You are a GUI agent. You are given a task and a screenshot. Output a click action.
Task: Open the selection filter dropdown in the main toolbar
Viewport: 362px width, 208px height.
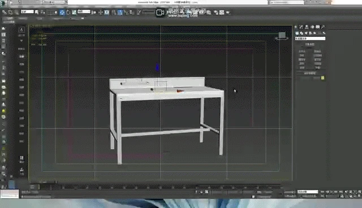27,11
